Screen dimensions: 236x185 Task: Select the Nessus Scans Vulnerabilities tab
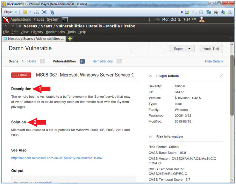34,39
